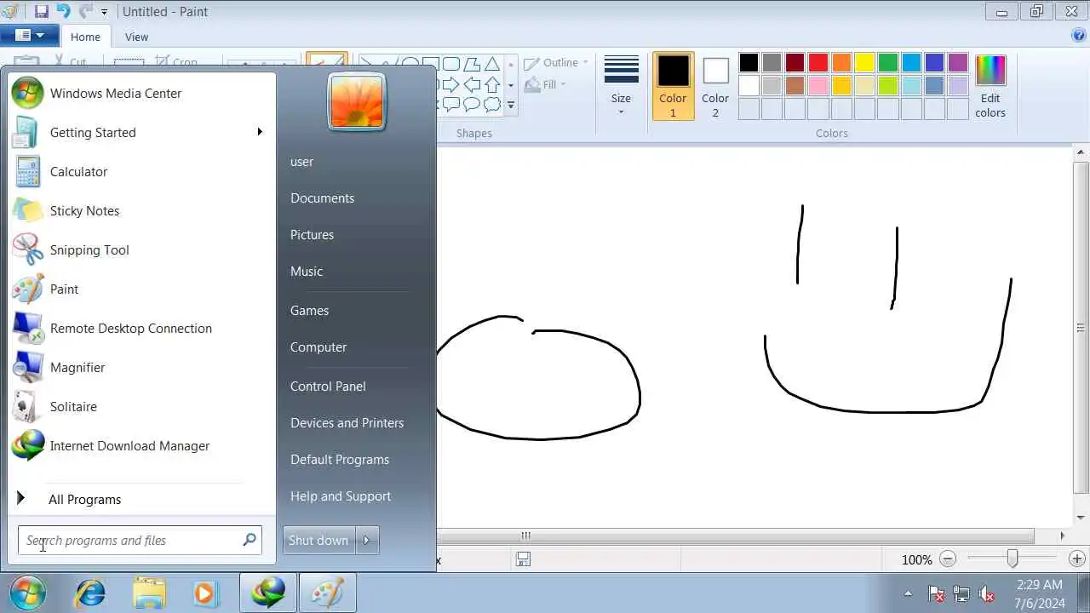
Task: Open the Shut down options arrow
Action: [367, 540]
